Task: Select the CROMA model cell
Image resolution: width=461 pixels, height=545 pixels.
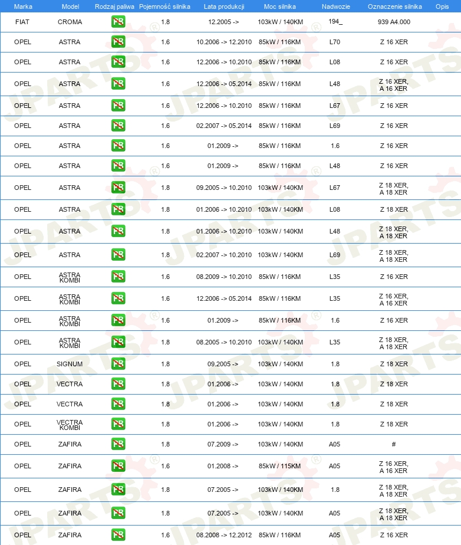Action: tap(70, 22)
